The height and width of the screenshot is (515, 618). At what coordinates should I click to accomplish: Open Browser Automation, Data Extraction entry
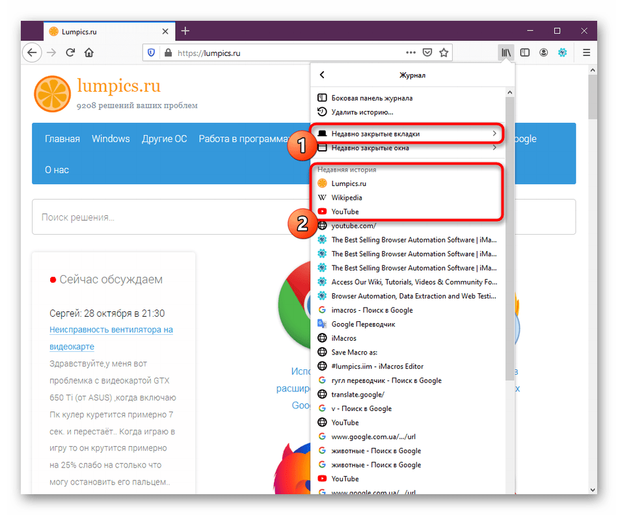[x=408, y=297]
